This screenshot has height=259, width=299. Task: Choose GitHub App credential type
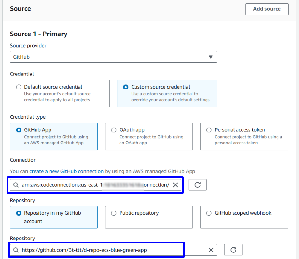19,130
